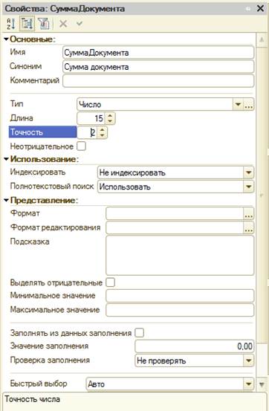
Task: Click the Точность number field
Action: [x=87, y=132]
